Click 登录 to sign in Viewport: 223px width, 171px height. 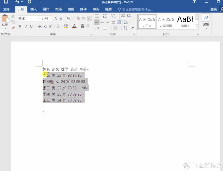point(213,9)
